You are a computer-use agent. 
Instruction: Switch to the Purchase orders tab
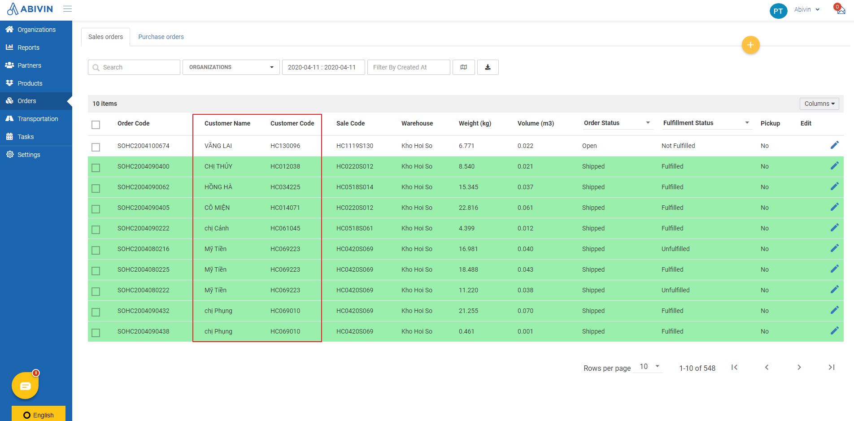coord(161,37)
